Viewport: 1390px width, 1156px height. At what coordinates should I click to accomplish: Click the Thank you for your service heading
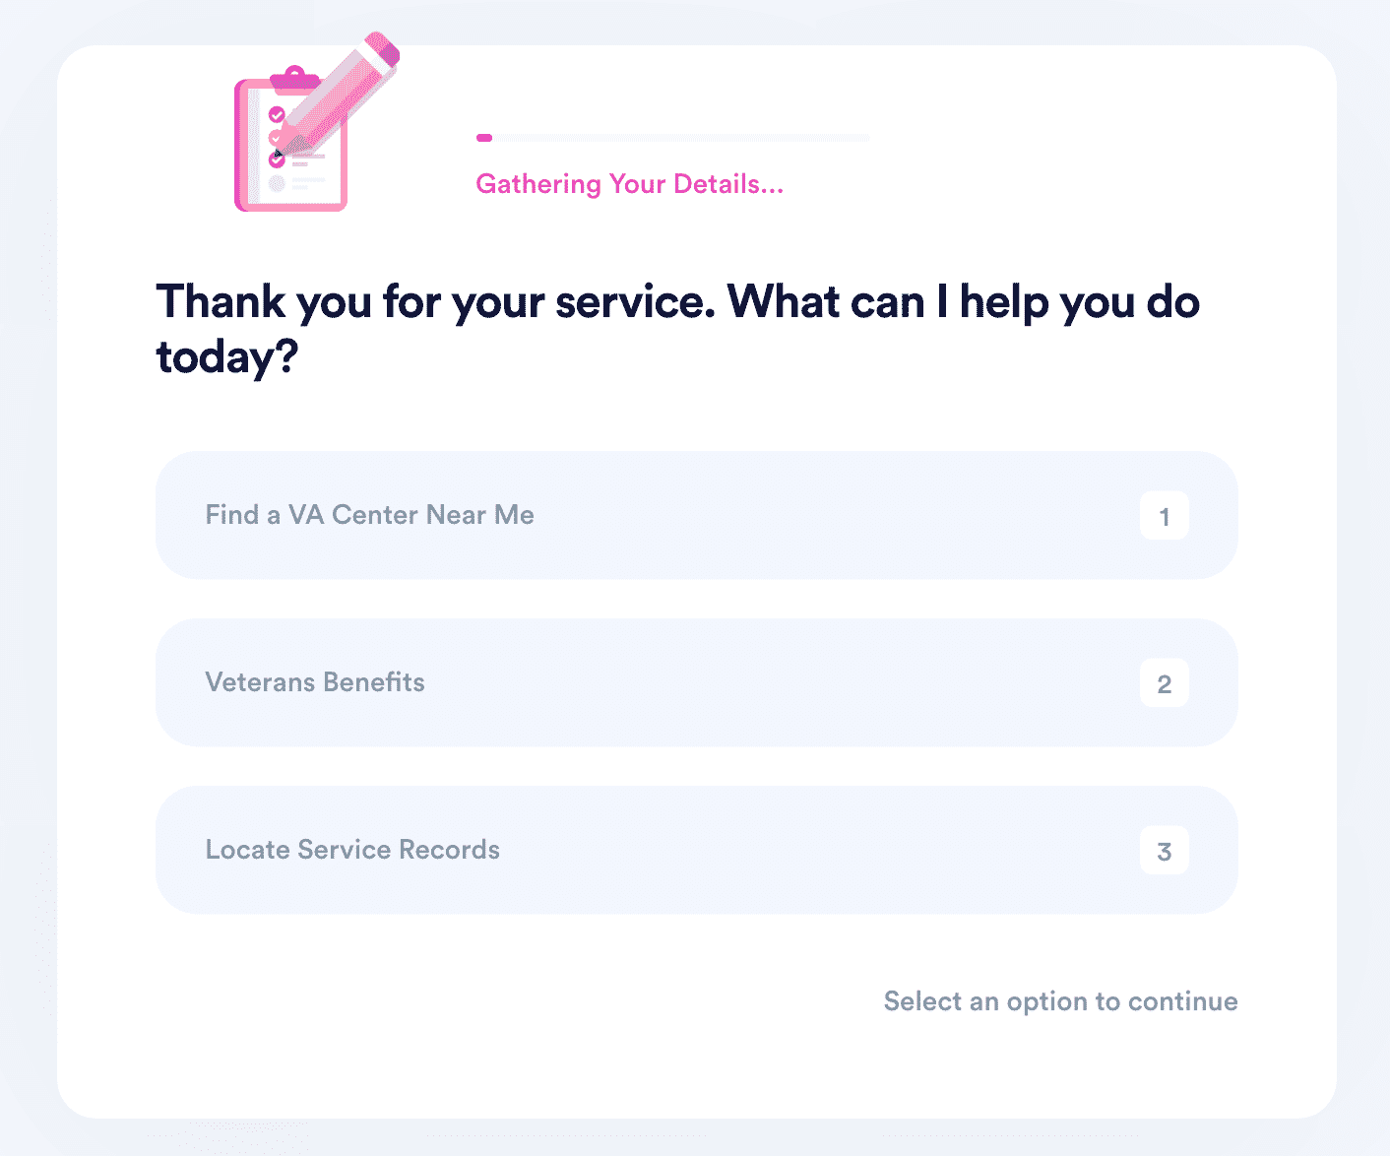coord(677,329)
